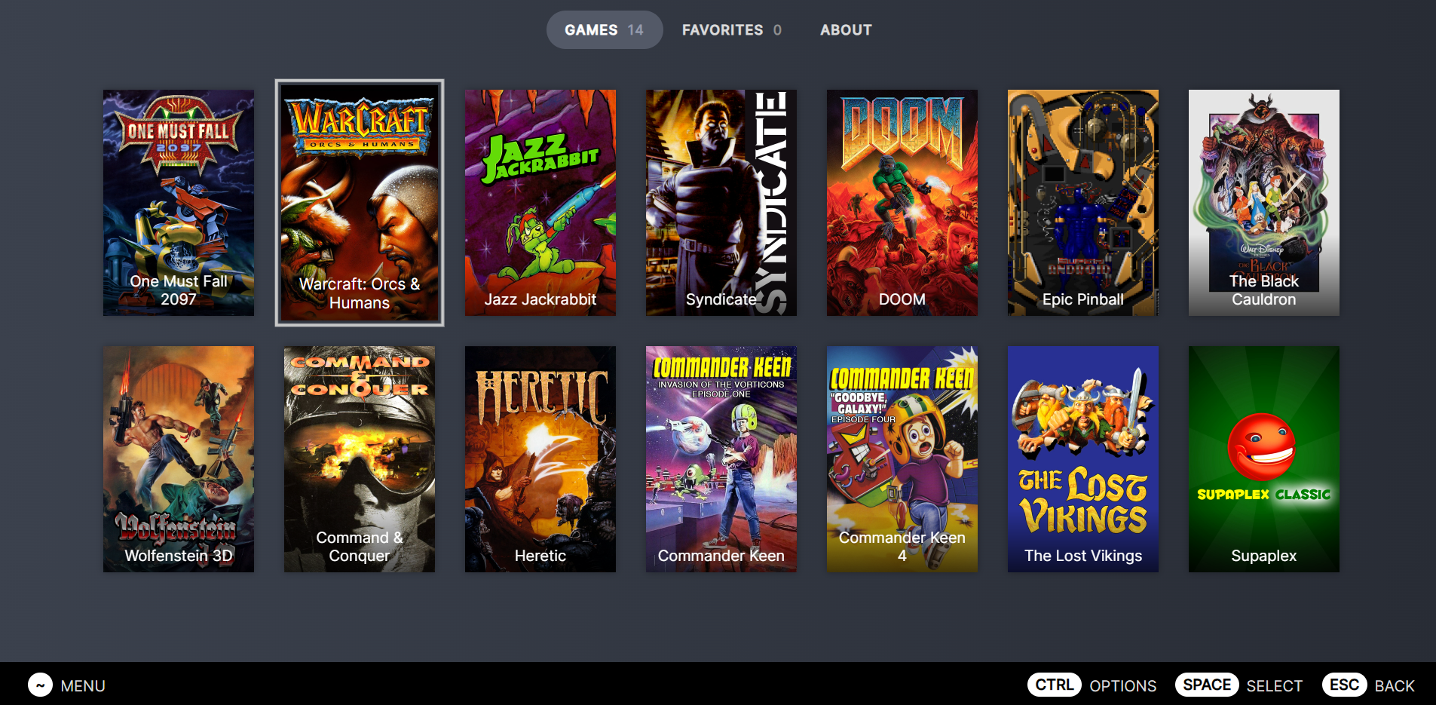This screenshot has height=705, width=1436.
Task: Click the ESC key badge
Action: tap(1345, 685)
